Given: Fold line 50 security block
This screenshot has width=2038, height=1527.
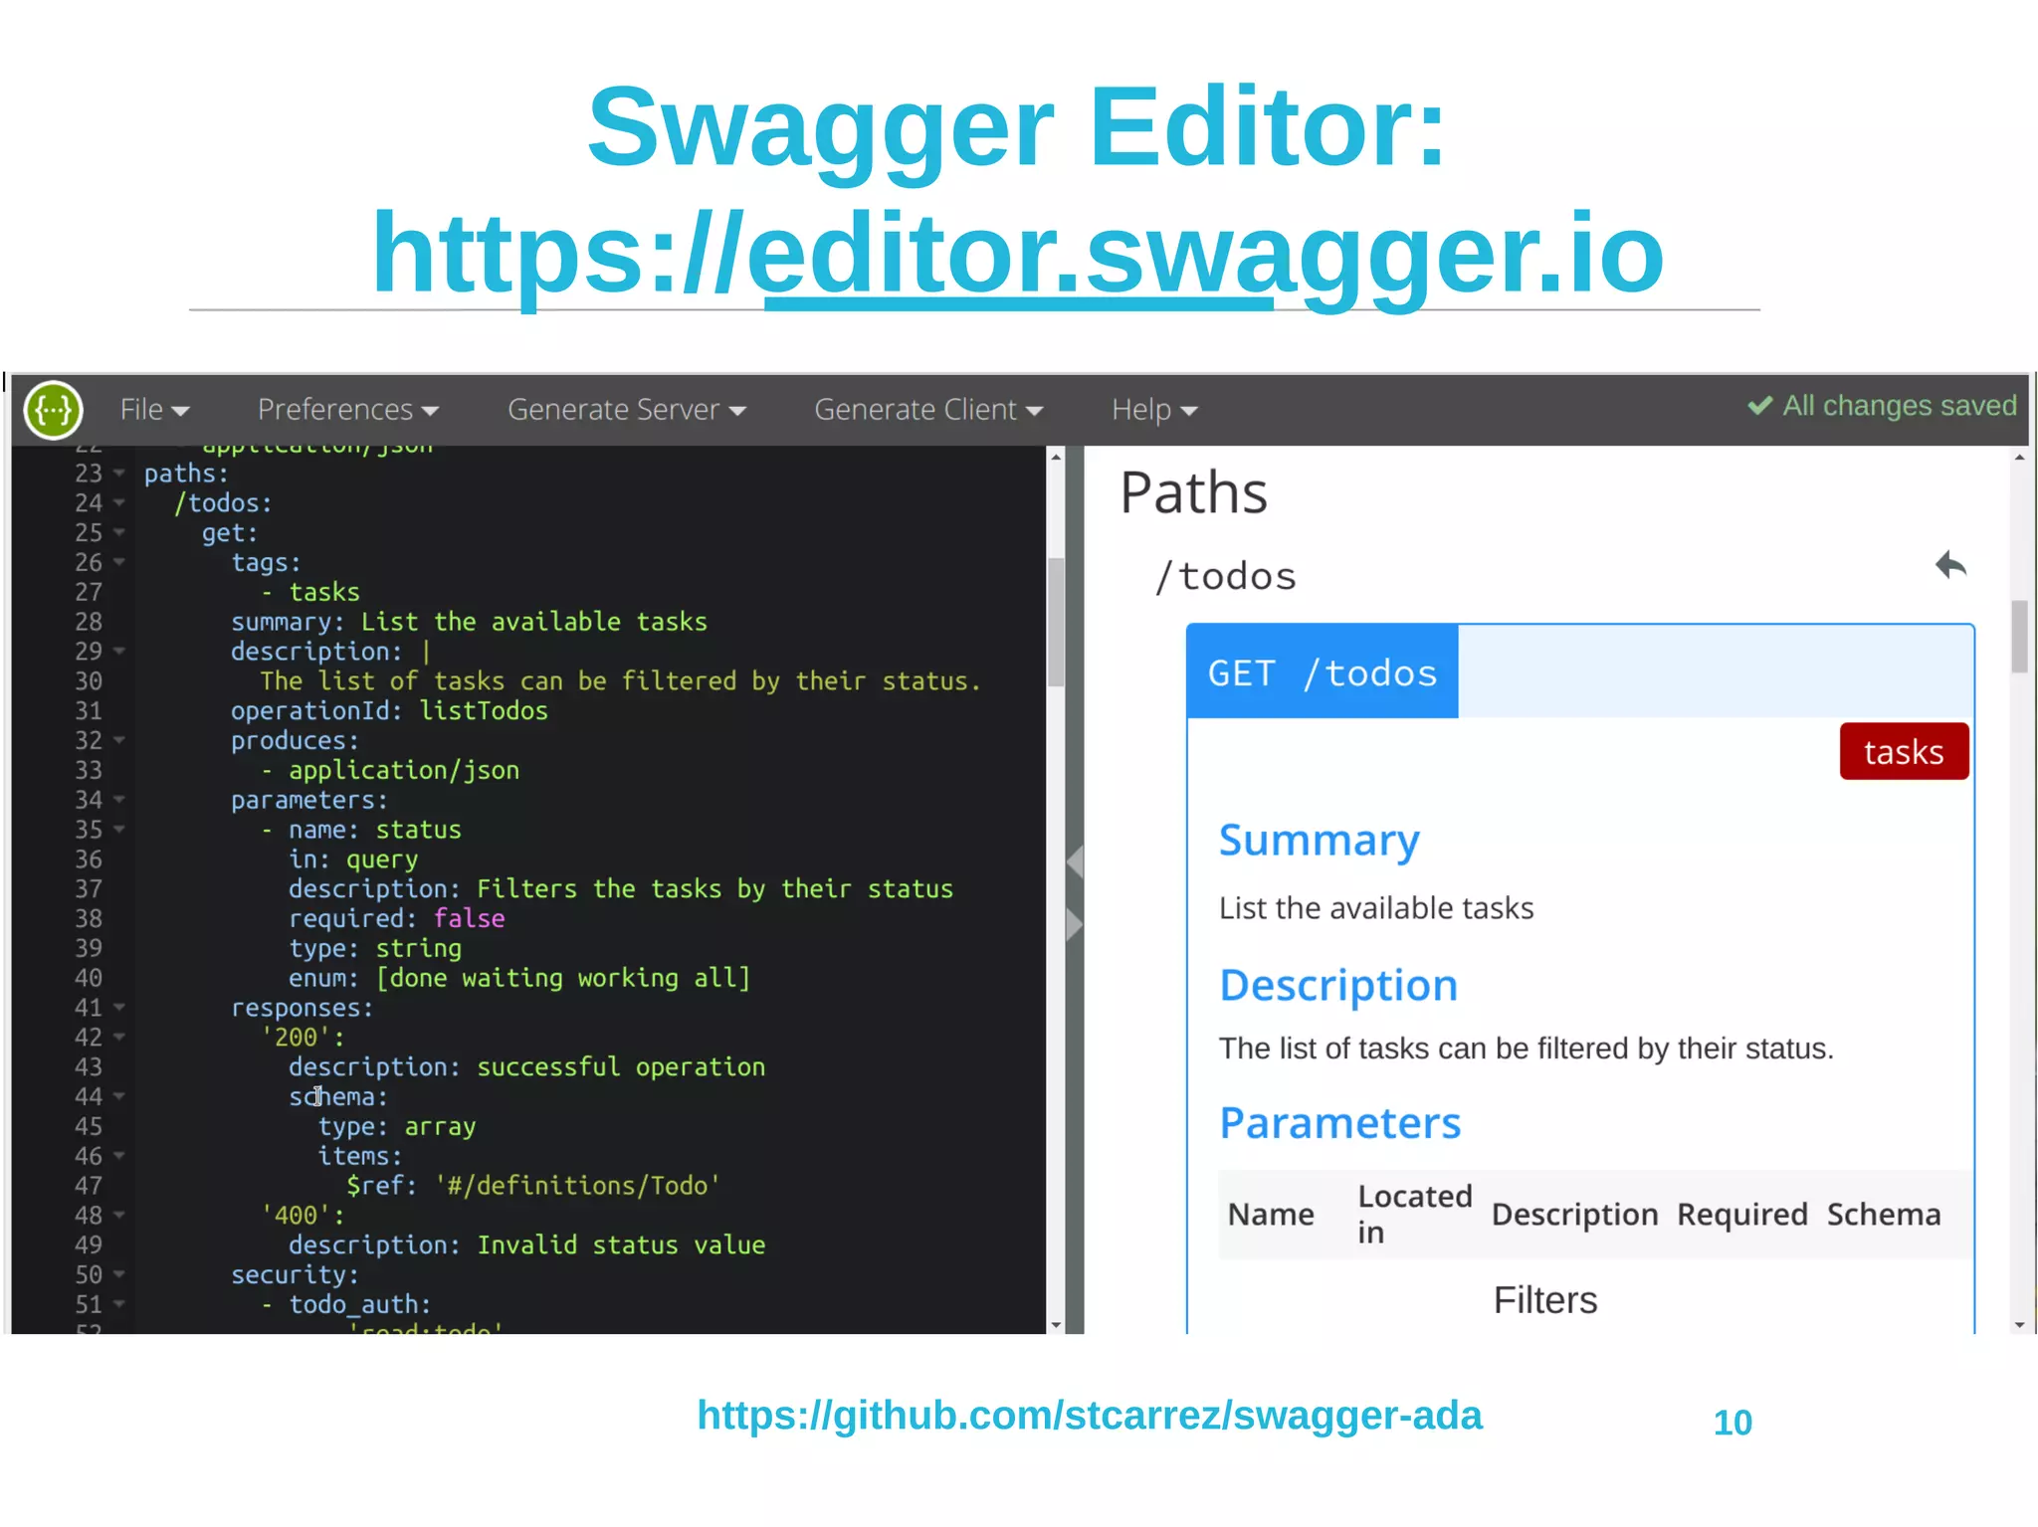Looking at the screenshot, I should pyautogui.click(x=119, y=1274).
